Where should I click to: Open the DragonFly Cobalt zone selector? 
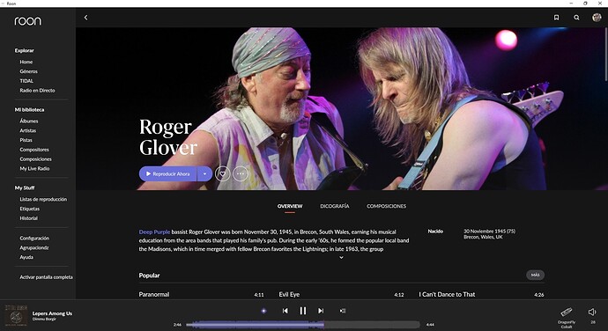click(567, 318)
